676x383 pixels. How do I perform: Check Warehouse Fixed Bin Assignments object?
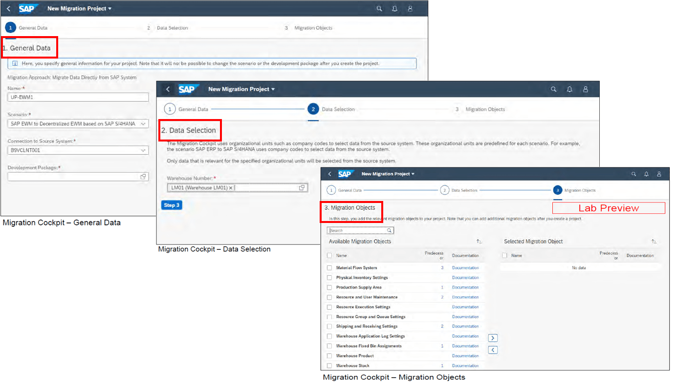point(329,346)
